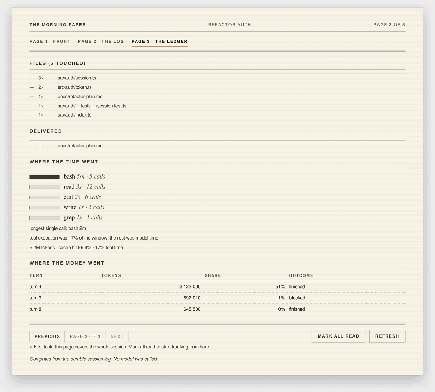Open the Page 1 · Front tab
Image resolution: width=435 pixels, height=392 pixels.
[x=50, y=41]
